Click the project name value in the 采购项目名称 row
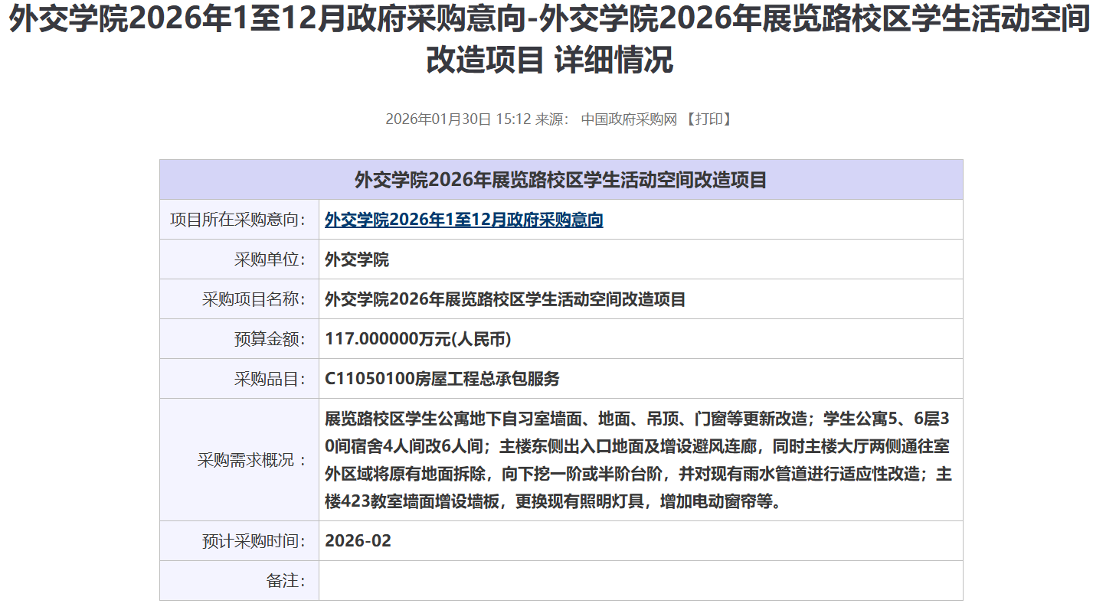 pyautogui.click(x=505, y=300)
